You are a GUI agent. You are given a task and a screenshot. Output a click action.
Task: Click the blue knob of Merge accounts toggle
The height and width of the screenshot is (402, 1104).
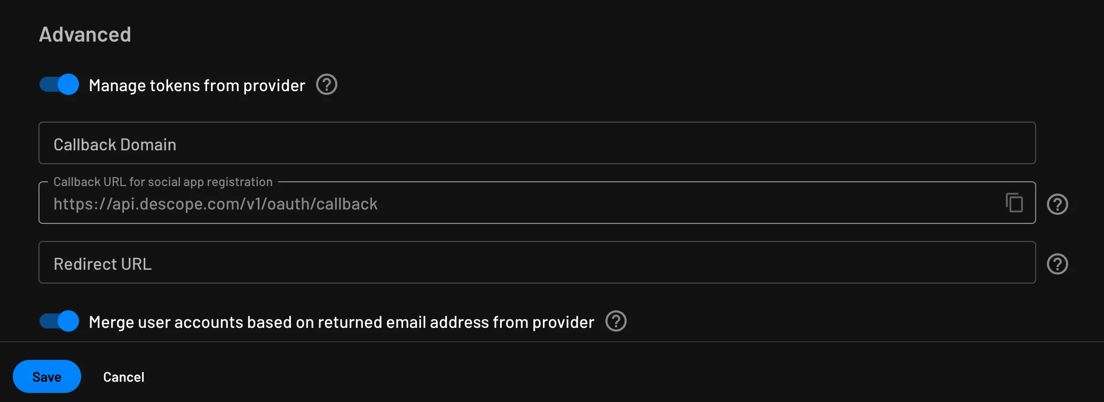[x=68, y=321]
